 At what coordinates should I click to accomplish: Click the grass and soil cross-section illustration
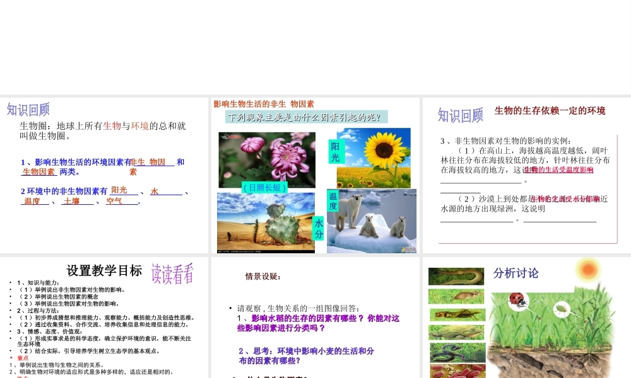pyautogui.click(x=551, y=331)
